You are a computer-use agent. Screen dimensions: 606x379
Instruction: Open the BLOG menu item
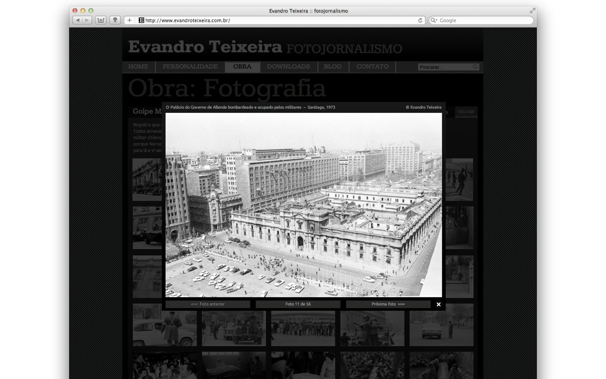(x=333, y=67)
